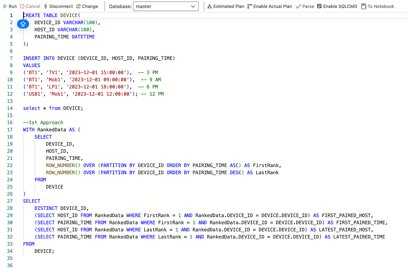Screen dimensions: 408x269
Task: Click the green Run play icon
Action: click(5, 6)
